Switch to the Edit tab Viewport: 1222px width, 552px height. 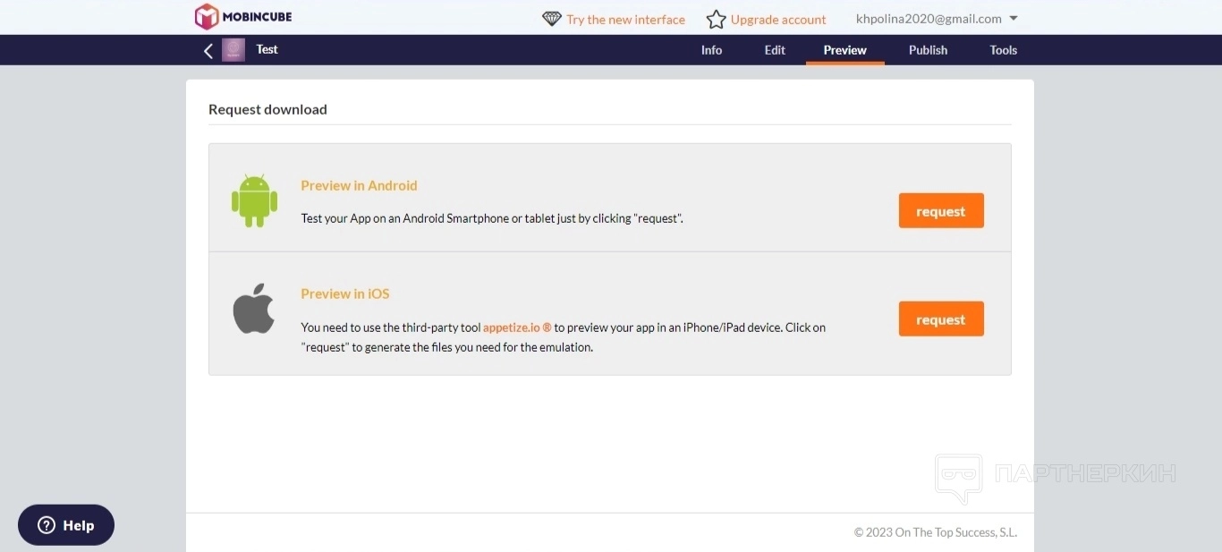pos(775,50)
